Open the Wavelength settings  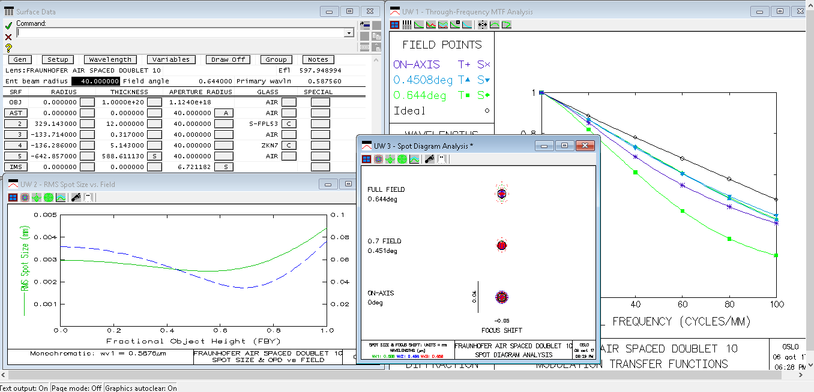click(x=110, y=59)
